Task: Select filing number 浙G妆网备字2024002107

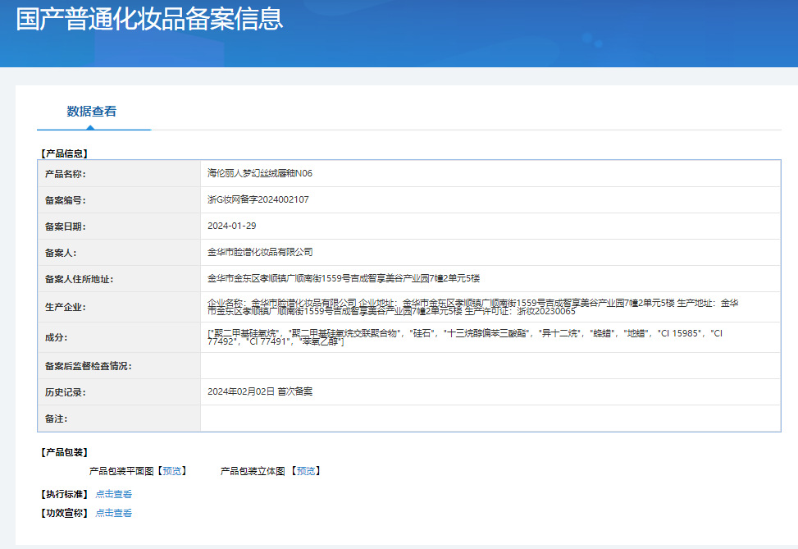Action: coord(258,199)
